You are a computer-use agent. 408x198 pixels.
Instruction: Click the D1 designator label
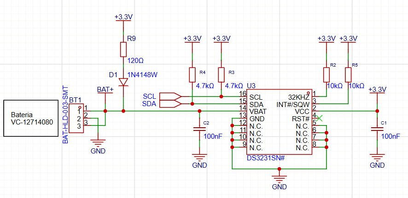113,75
